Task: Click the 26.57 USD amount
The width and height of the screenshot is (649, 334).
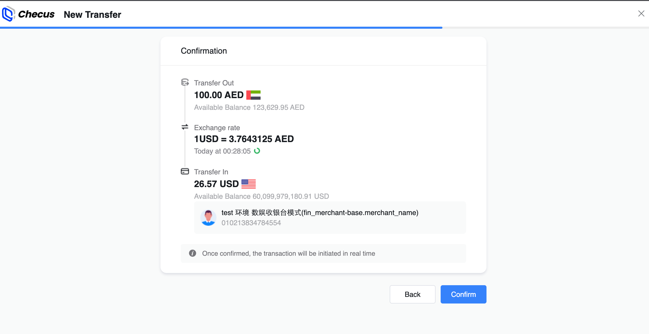Action: 216,184
